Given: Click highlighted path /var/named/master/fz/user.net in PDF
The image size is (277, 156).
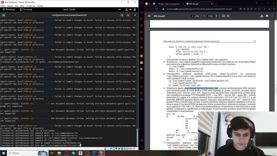Looking at the screenshot, I should (201, 88).
